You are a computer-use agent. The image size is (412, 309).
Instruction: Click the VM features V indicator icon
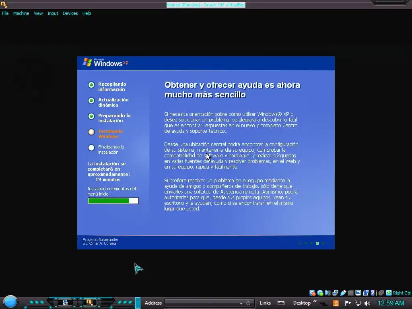373,293
